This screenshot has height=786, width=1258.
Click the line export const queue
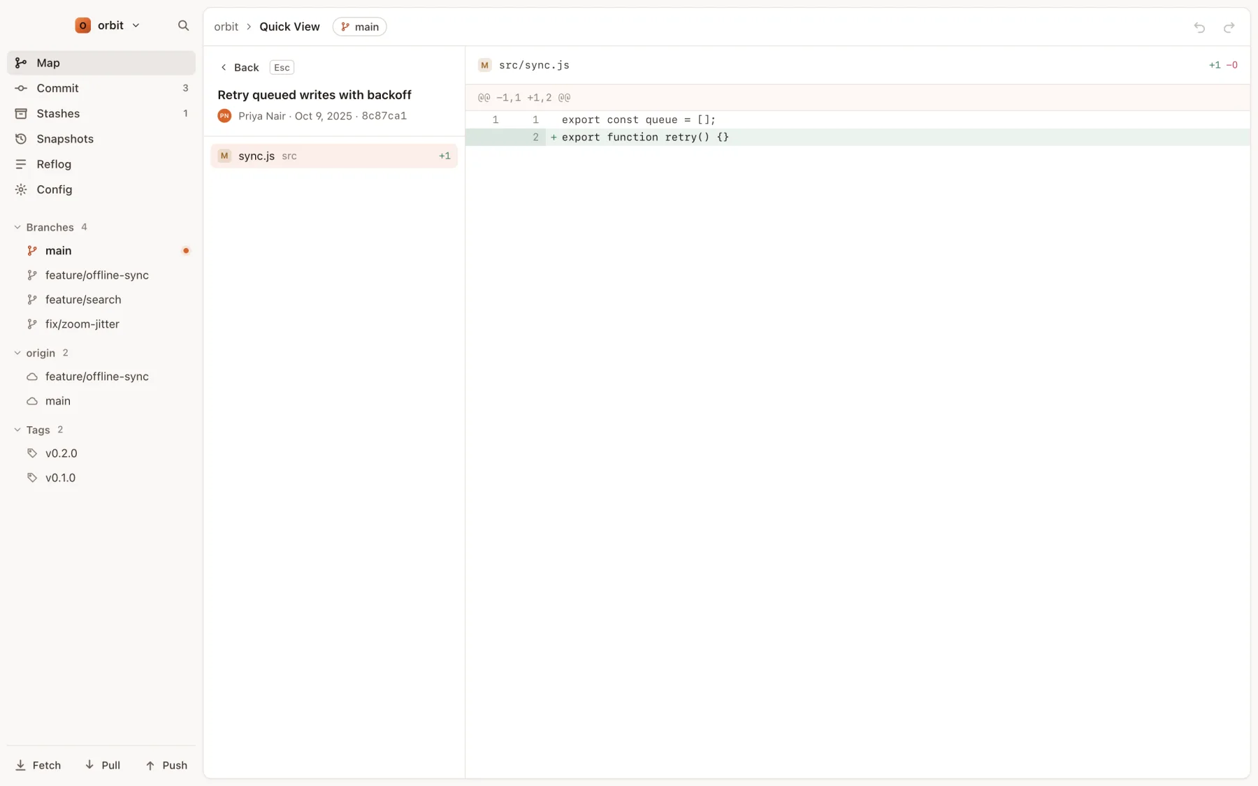[858, 120]
